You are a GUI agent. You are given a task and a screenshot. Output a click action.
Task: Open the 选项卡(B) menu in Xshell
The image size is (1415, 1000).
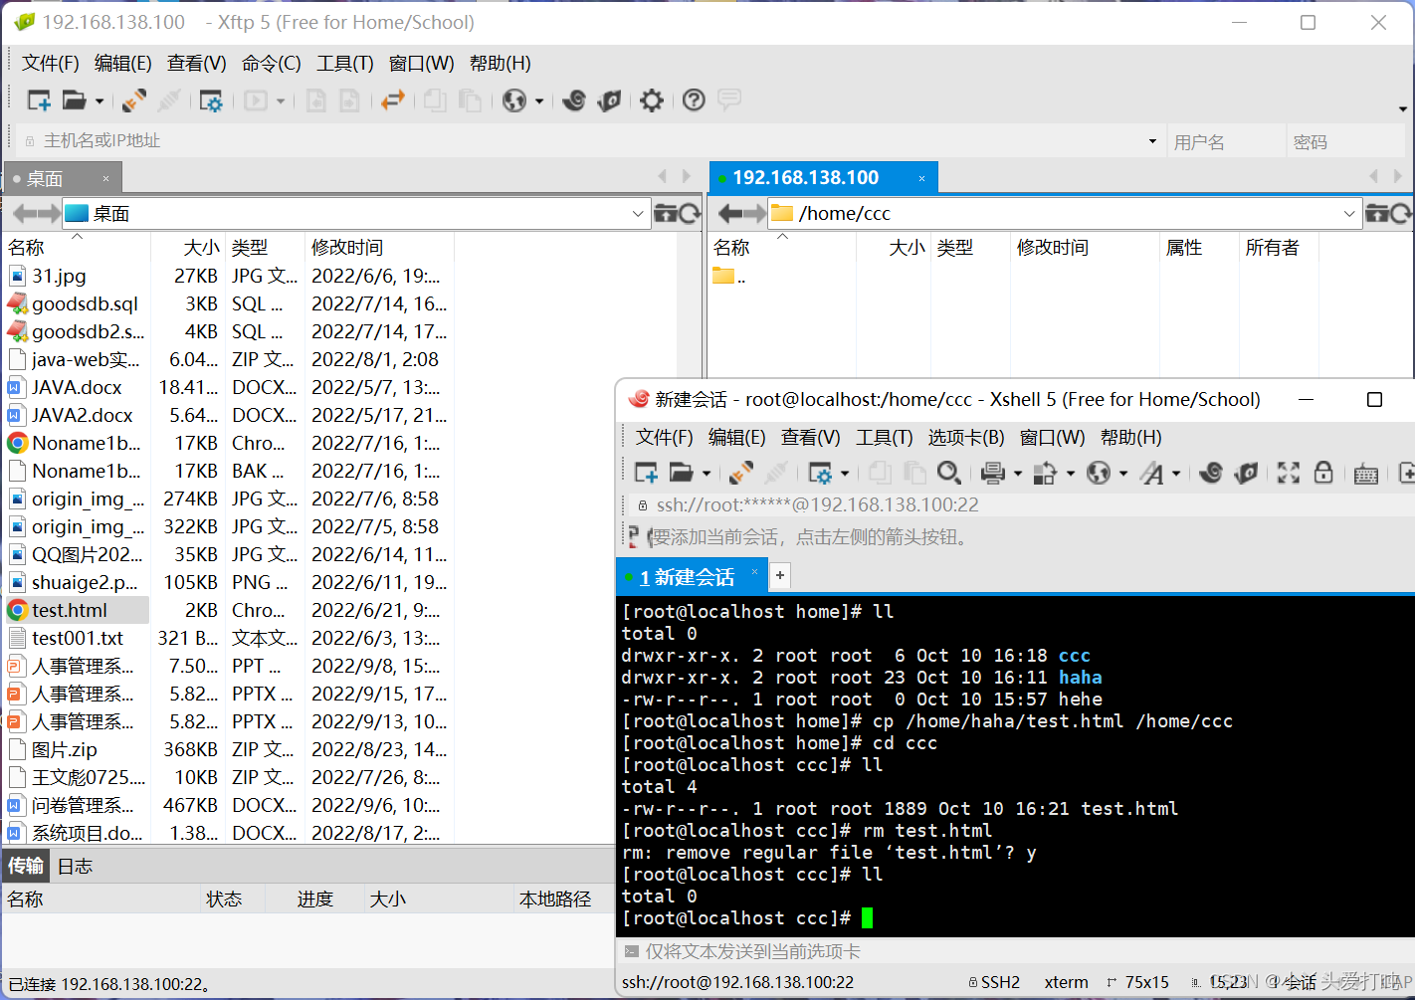[966, 437]
